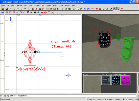This screenshot has height=101, width=139.
Task: Open the File menu
Action: 3,6
